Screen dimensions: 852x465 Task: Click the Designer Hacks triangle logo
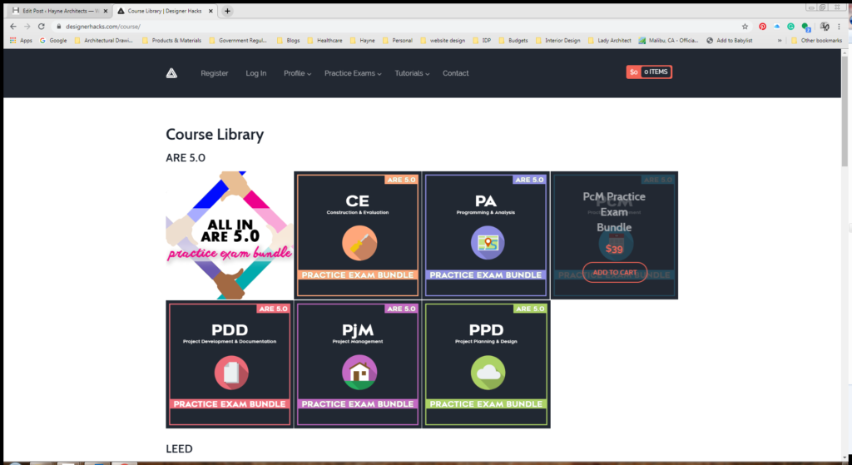pyautogui.click(x=171, y=73)
